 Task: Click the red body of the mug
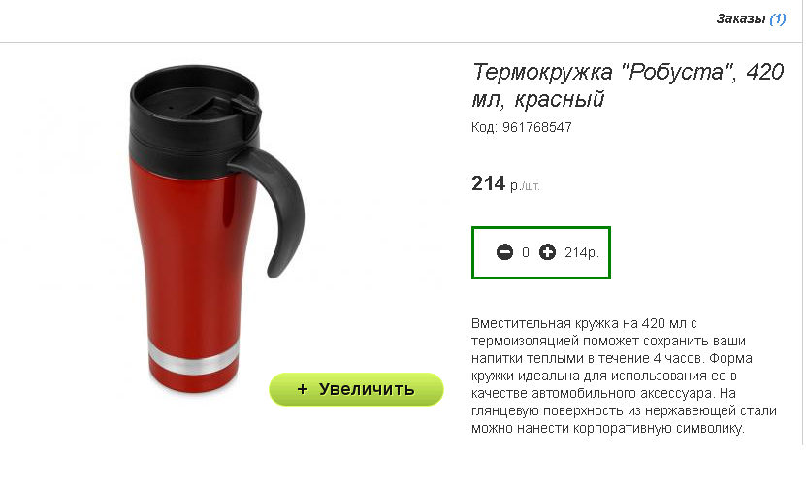190,246
